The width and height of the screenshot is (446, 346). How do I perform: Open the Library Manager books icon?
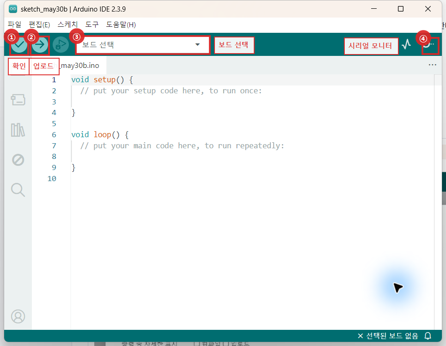click(x=18, y=130)
